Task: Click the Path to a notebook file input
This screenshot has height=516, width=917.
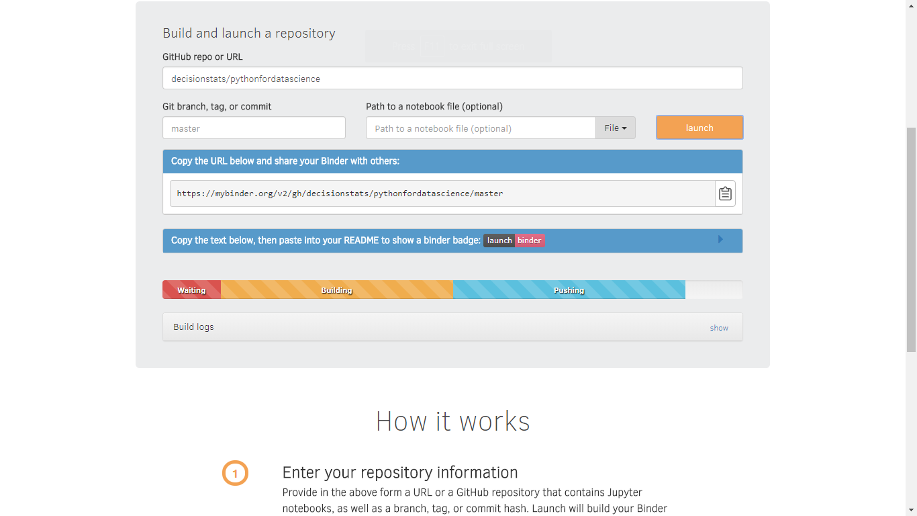Action: coord(480,128)
